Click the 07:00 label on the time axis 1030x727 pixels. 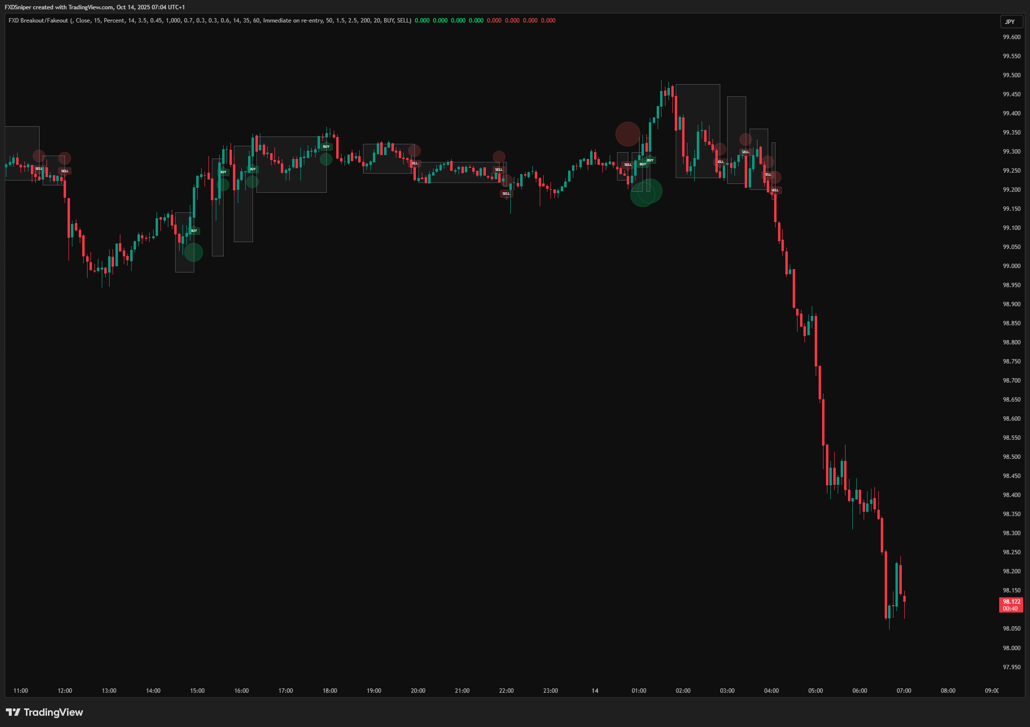pos(903,691)
